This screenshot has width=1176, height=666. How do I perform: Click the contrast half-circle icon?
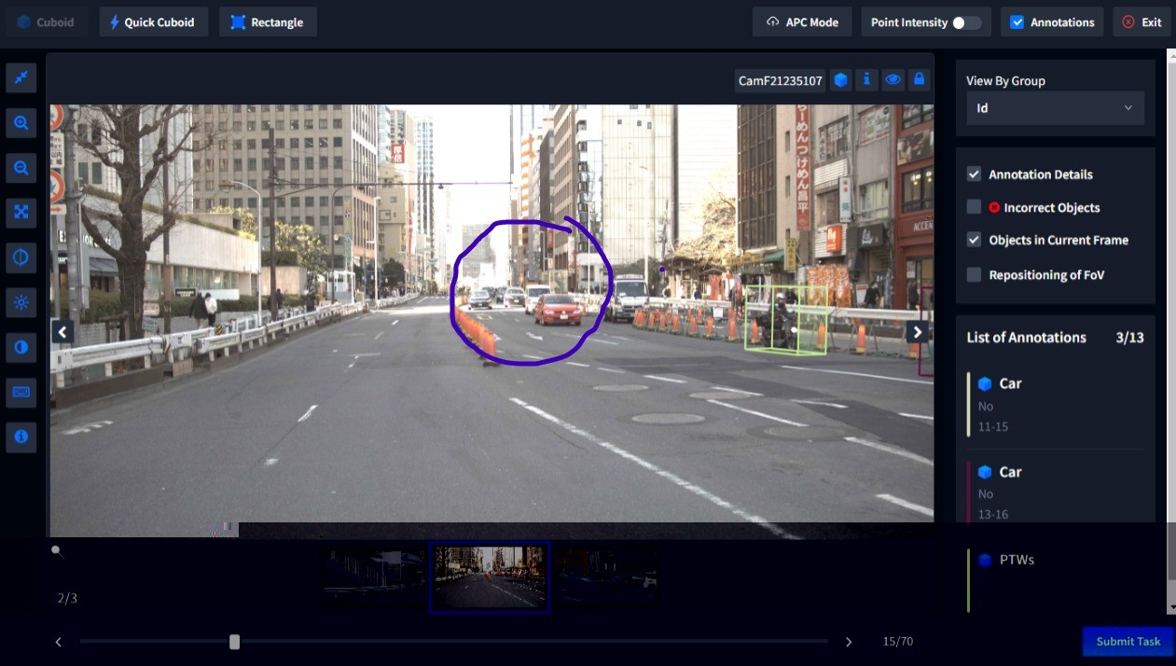(x=21, y=347)
